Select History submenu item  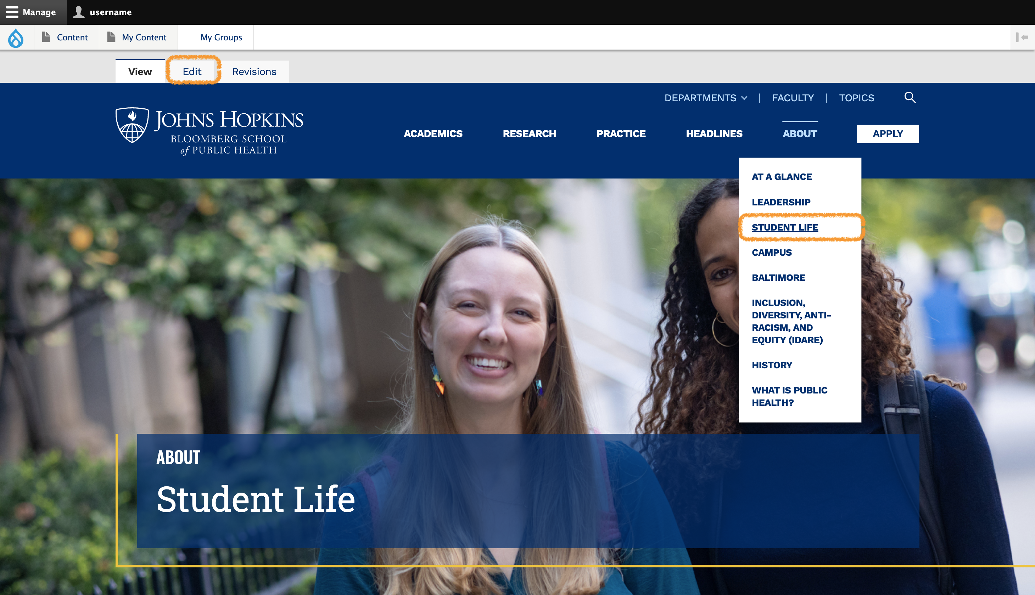coord(772,365)
